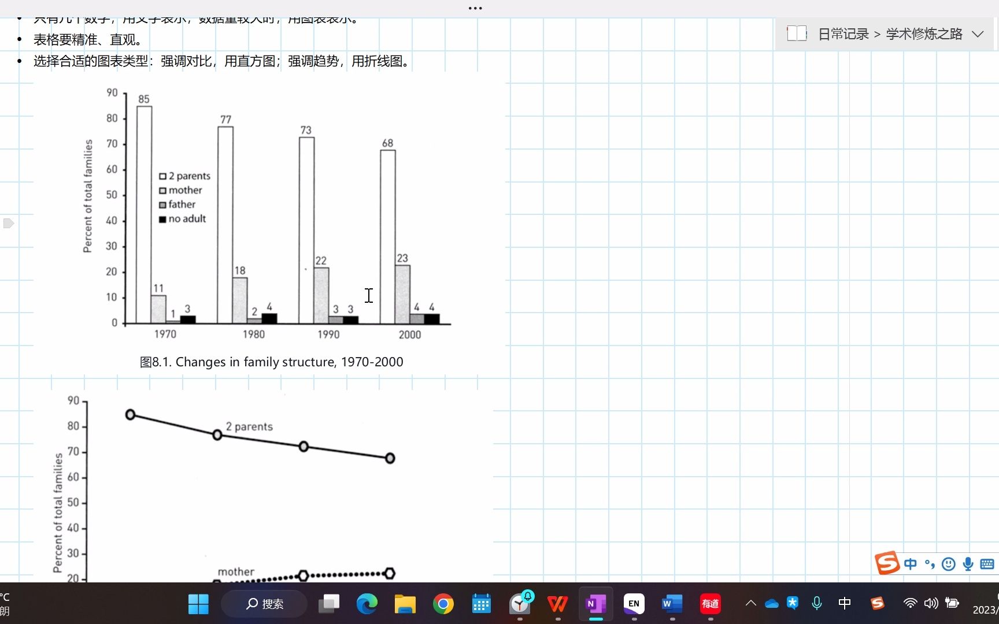The height and width of the screenshot is (624, 999).
Task: Open the Windows Start menu
Action: (x=198, y=604)
